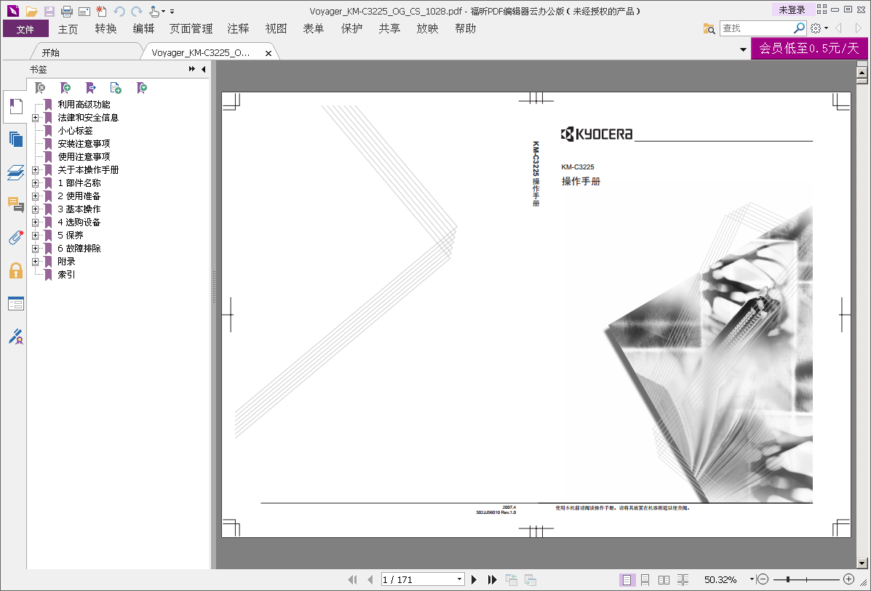Add a new bookmark with green plus icon
Image resolution: width=871 pixels, height=591 pixels.
pyautogui.click(x=65, y=88)
